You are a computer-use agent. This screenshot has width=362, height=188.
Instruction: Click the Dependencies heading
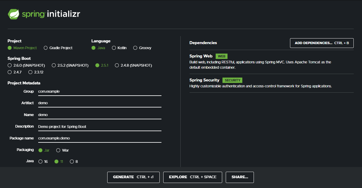click(x=203, y=43)
